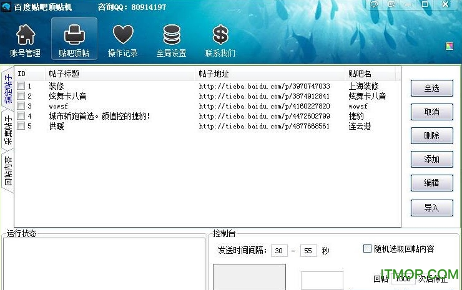Select 连云港 in 贴吧名 column
Image resolution: width=462 pixels, height=290 pixels.
[360, 126]
